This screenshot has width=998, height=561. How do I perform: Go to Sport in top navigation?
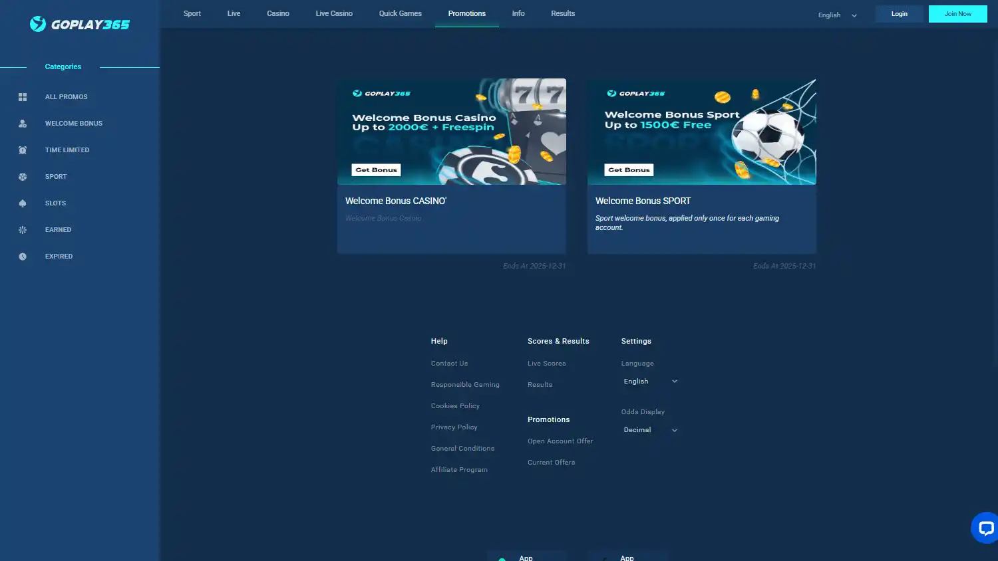(192, 13)
